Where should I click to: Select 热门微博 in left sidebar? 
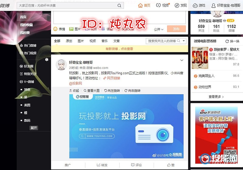pyautogui.click(x=30, y=45)
